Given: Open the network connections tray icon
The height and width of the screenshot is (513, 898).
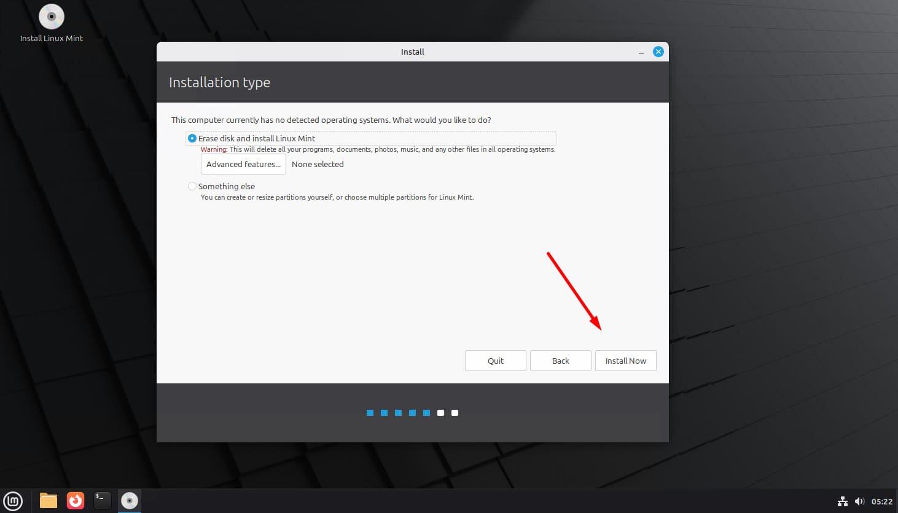Looking at the screenshot, I should coord(842,501).
